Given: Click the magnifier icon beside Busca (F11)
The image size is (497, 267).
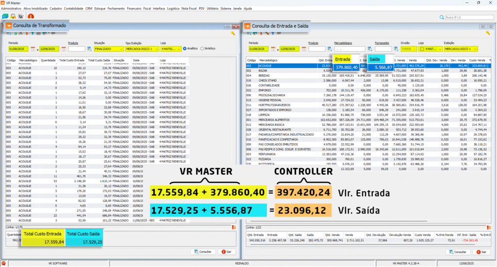Looking at the screenshot, I should point(442,17).
